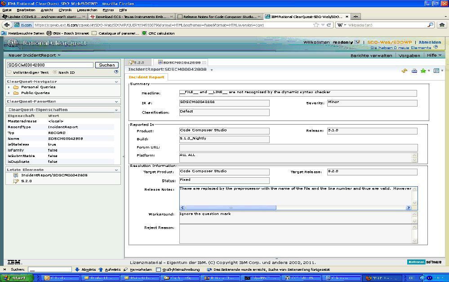
Task: Click the ClearQuest search input field
Action: tap(50, 65)
